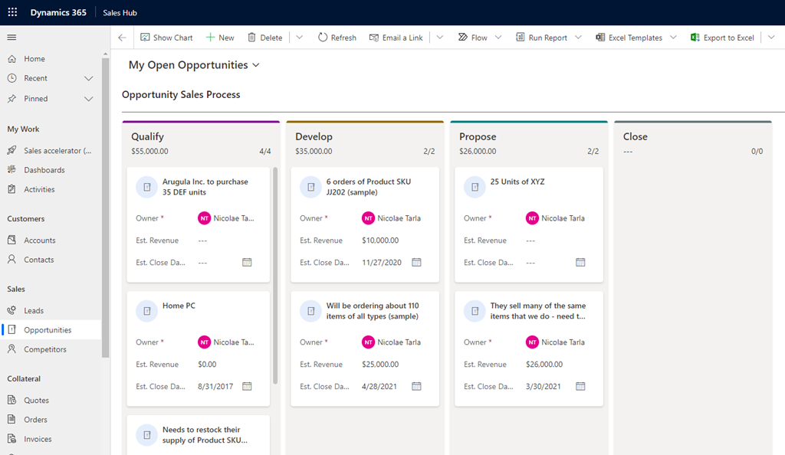Click the back arrow in command bar
Screen dimensions: 785x455
122,38
